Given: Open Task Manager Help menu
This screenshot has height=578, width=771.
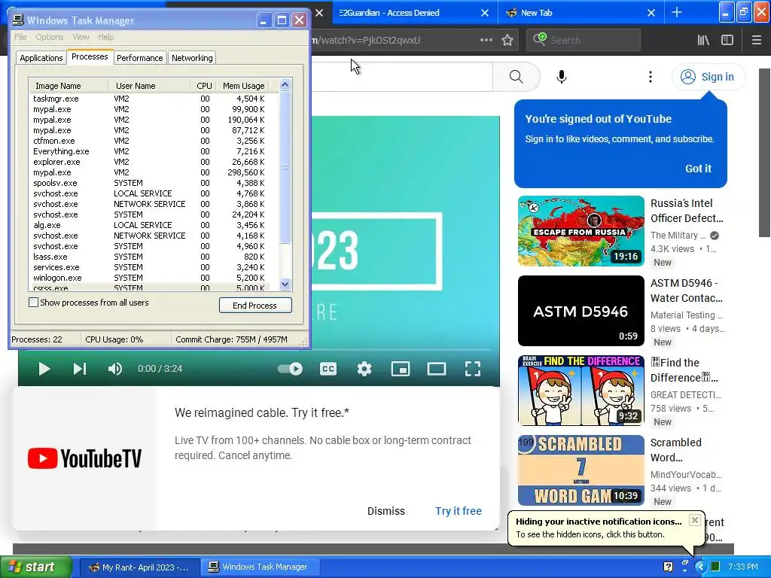Looking at the screenshot, I should click(x=105, y=37).
